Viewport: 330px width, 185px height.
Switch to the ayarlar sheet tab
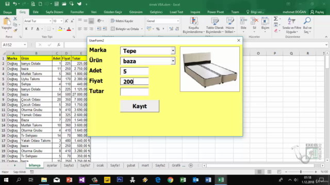tap(52, 165)
